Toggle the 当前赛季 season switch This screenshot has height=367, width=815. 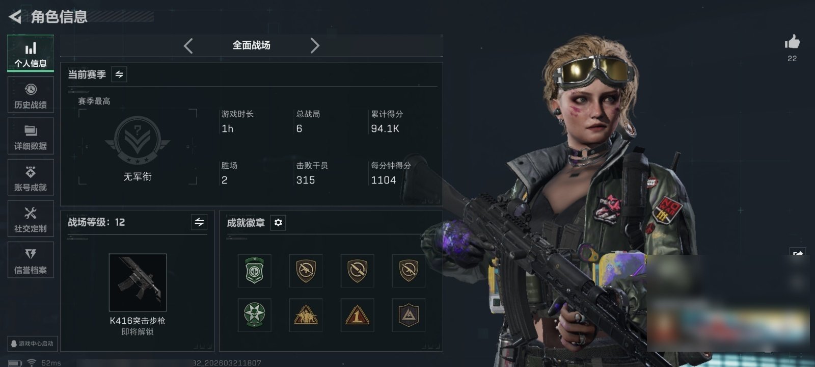pyautogui.click(x=119, y=74)
